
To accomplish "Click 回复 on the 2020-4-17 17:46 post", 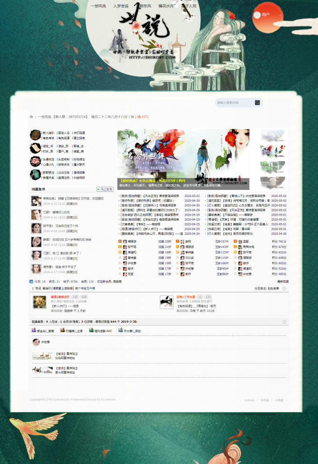I will (x=72, y=272).
